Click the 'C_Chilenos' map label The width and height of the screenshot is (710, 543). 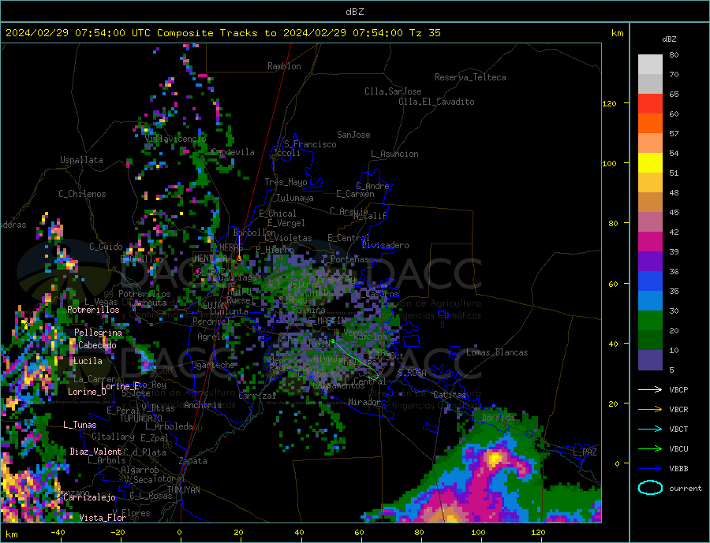[x=82, y=194]
